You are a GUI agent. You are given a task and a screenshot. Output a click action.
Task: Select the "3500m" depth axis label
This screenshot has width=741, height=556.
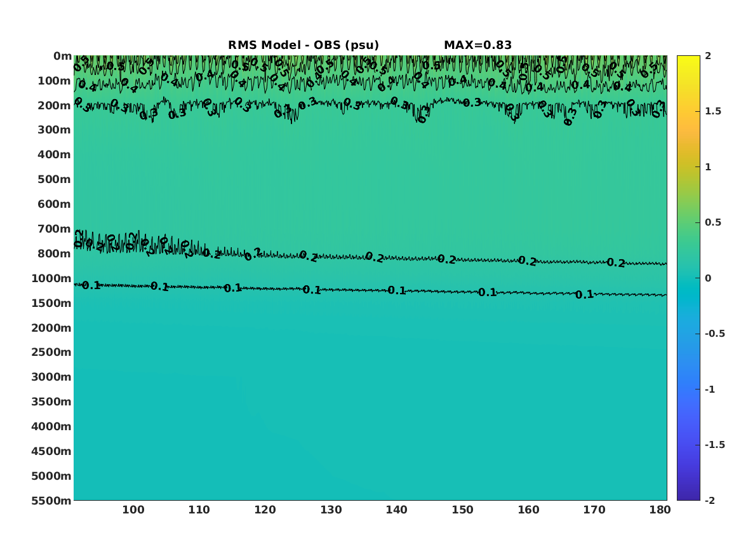click(x=51, y=402)
